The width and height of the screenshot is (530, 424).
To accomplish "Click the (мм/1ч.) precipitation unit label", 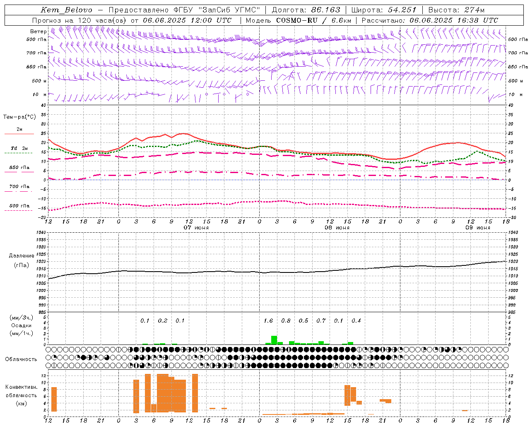I will point(22,333).
